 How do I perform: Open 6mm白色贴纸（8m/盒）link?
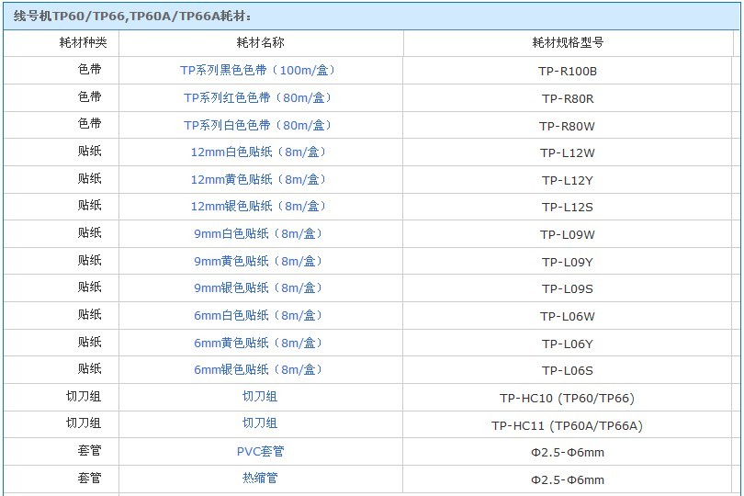pyautogui.click(x=259, y=316)
